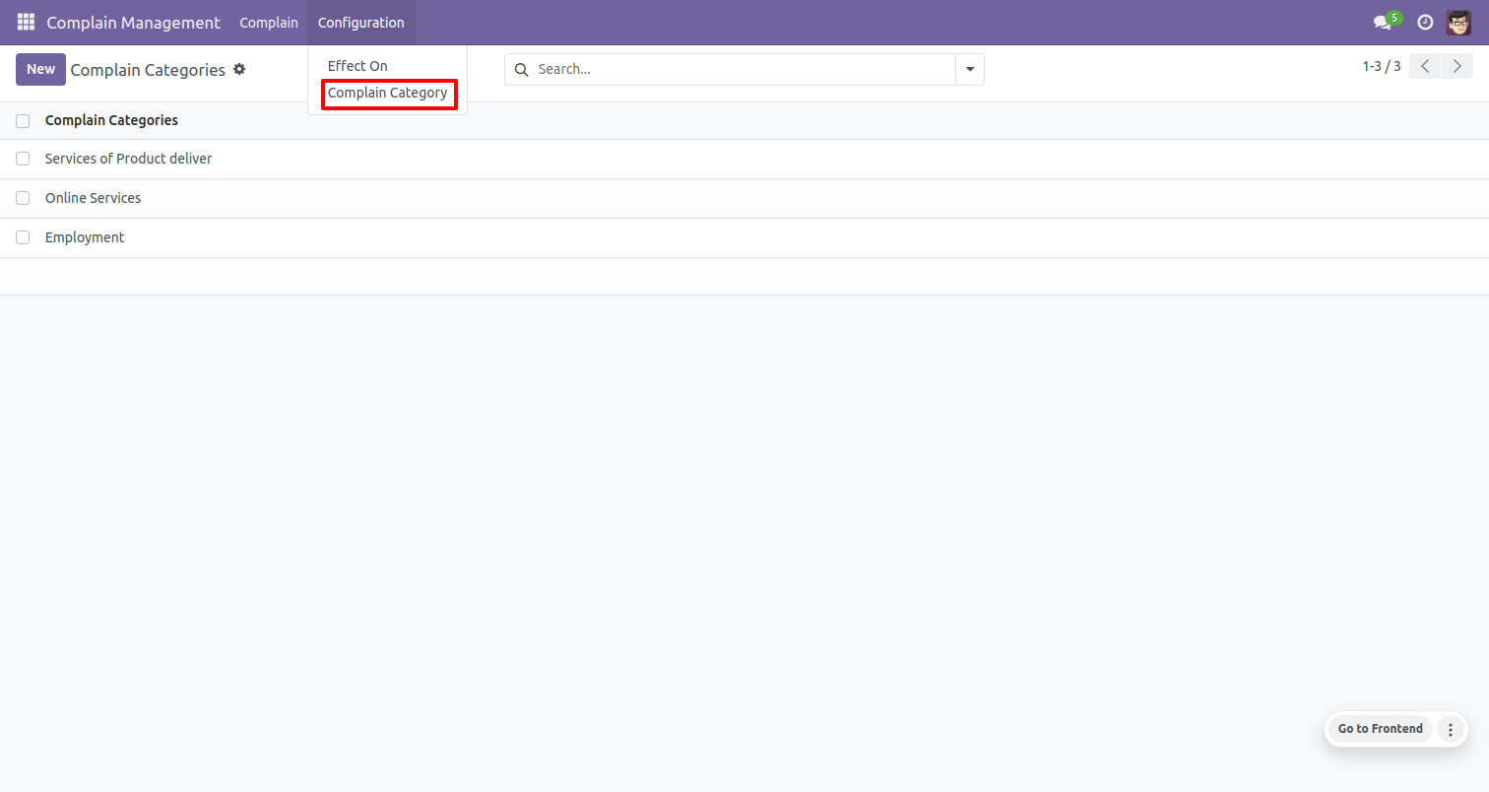Open the Complain menu

tap(269, 22)
